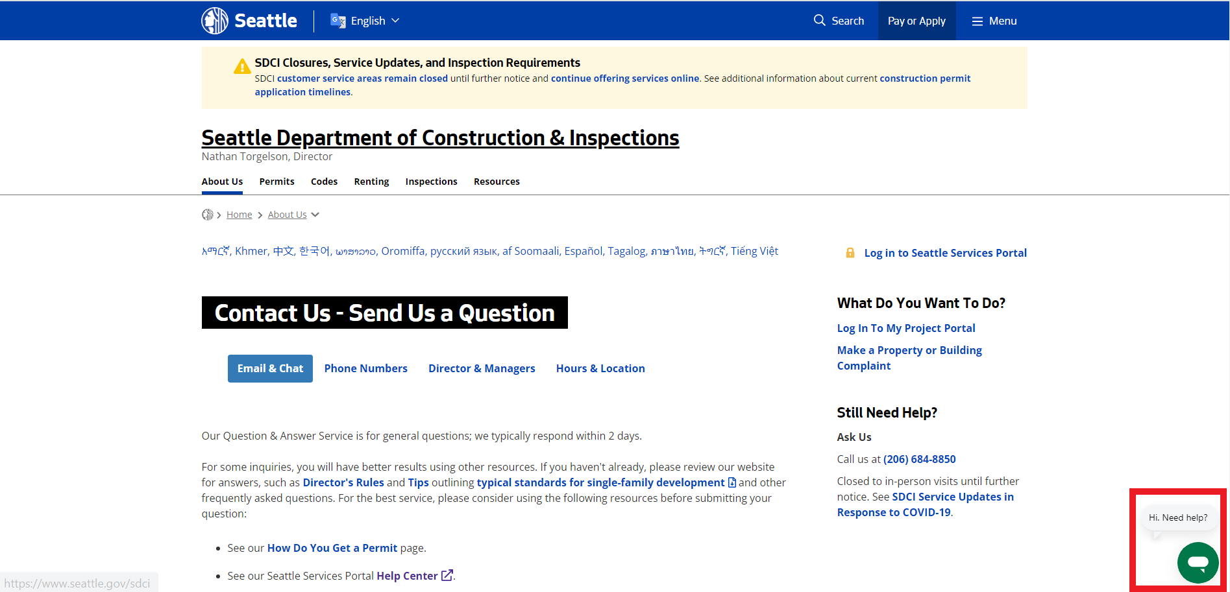
Task: Expand the About Us breadcrumb chevron
Action: pyautogui.click(x=315, y=215)
